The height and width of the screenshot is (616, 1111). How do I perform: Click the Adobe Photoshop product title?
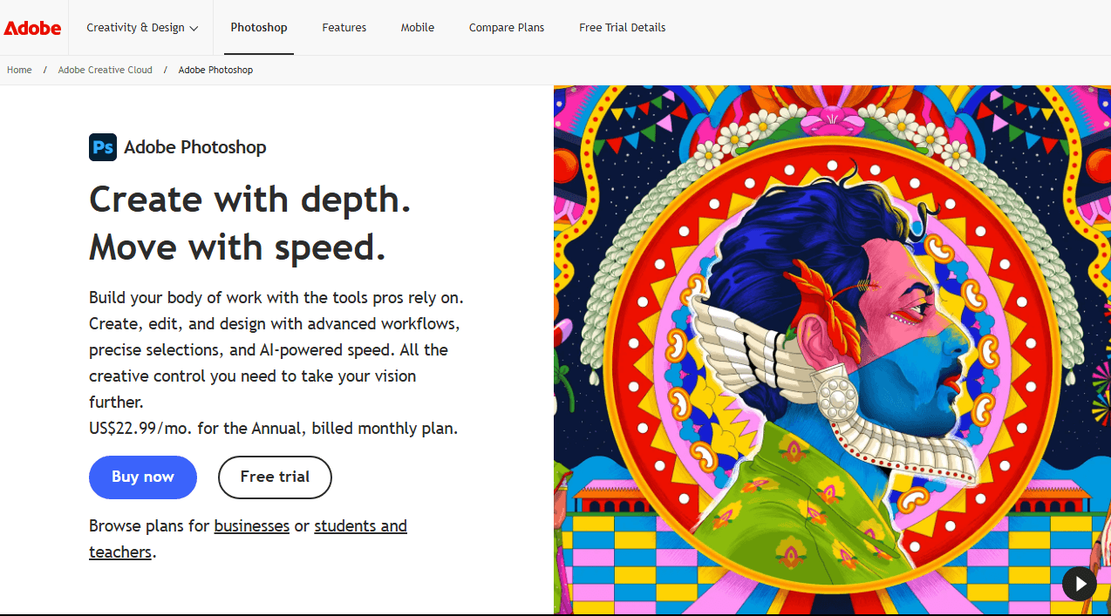[x=195, y=147]
